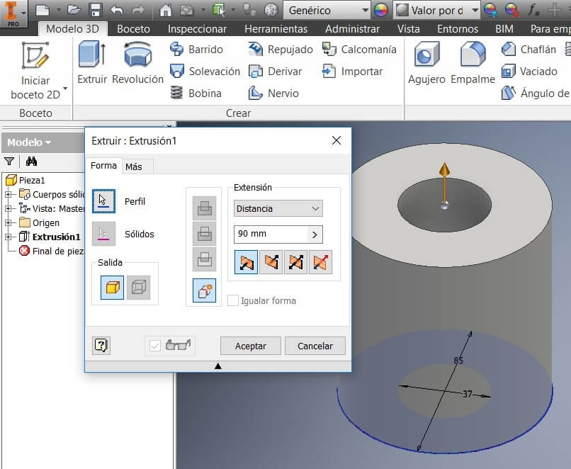This screenshot has width=571, height=469.
Task: Collapse the Extruir dialog with bottom triangle
Action: [217, 366]
